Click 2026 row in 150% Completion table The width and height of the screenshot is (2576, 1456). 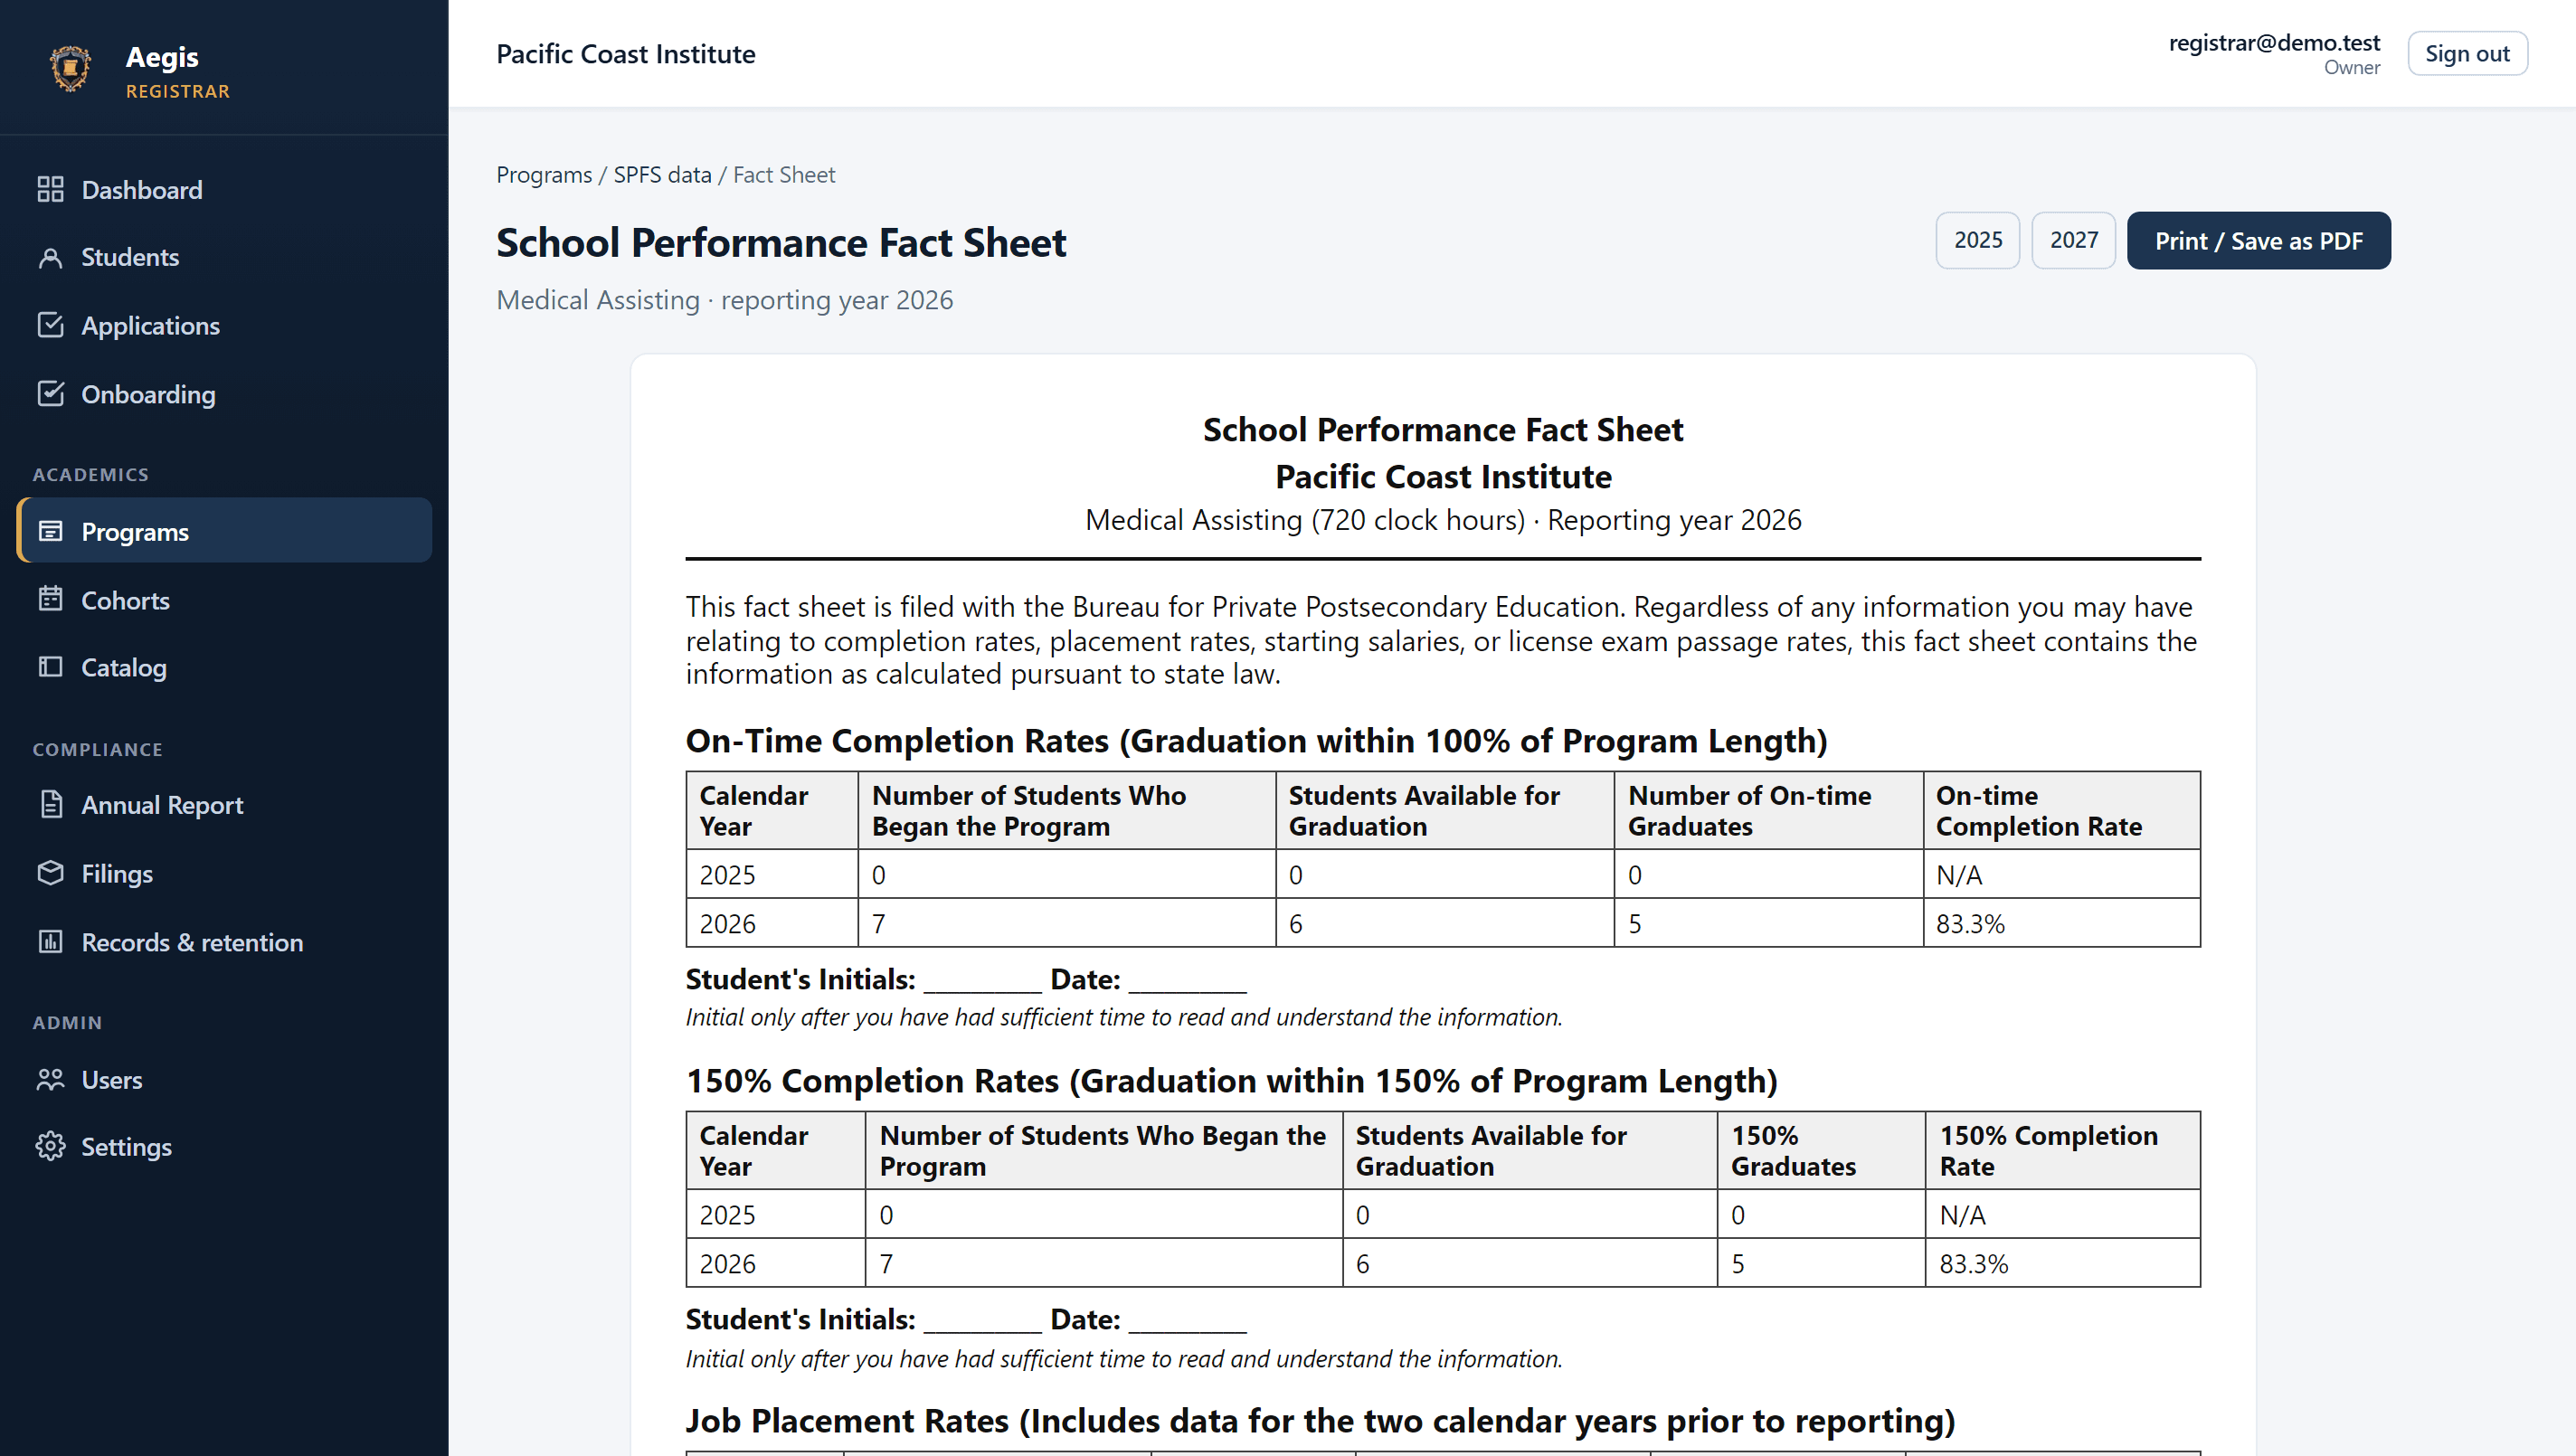1443,1263
